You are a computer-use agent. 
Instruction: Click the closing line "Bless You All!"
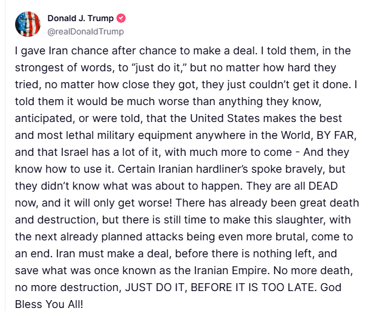(49, 304)
